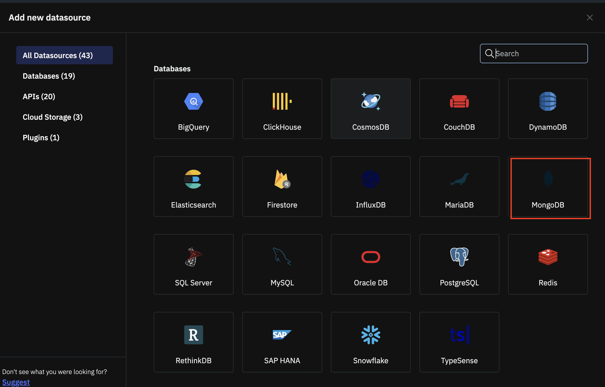The image size is (605, 387).
Task: Open the Suggest datasource link
Action: (16, 382)
